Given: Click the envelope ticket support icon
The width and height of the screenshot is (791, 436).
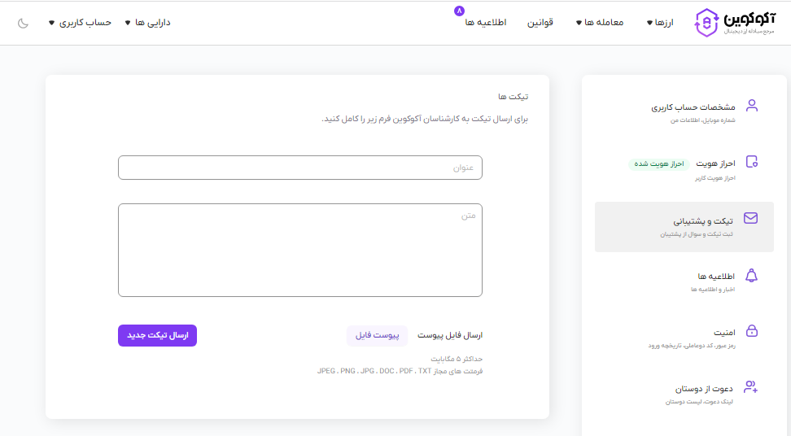Looking at the screenshot, I should pos(751,219).
